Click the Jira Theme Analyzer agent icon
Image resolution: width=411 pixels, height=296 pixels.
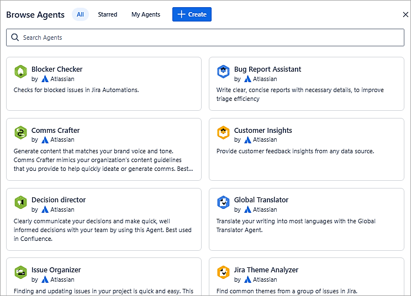pyautogui.click(x=223, y=272)
